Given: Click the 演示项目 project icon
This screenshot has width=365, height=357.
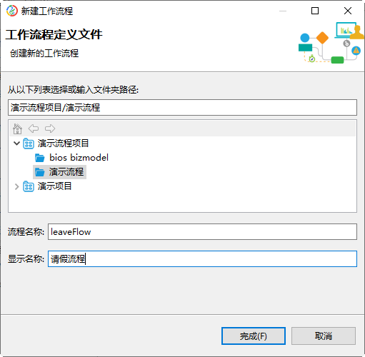Looking at the screenshot, I should 29,186.
